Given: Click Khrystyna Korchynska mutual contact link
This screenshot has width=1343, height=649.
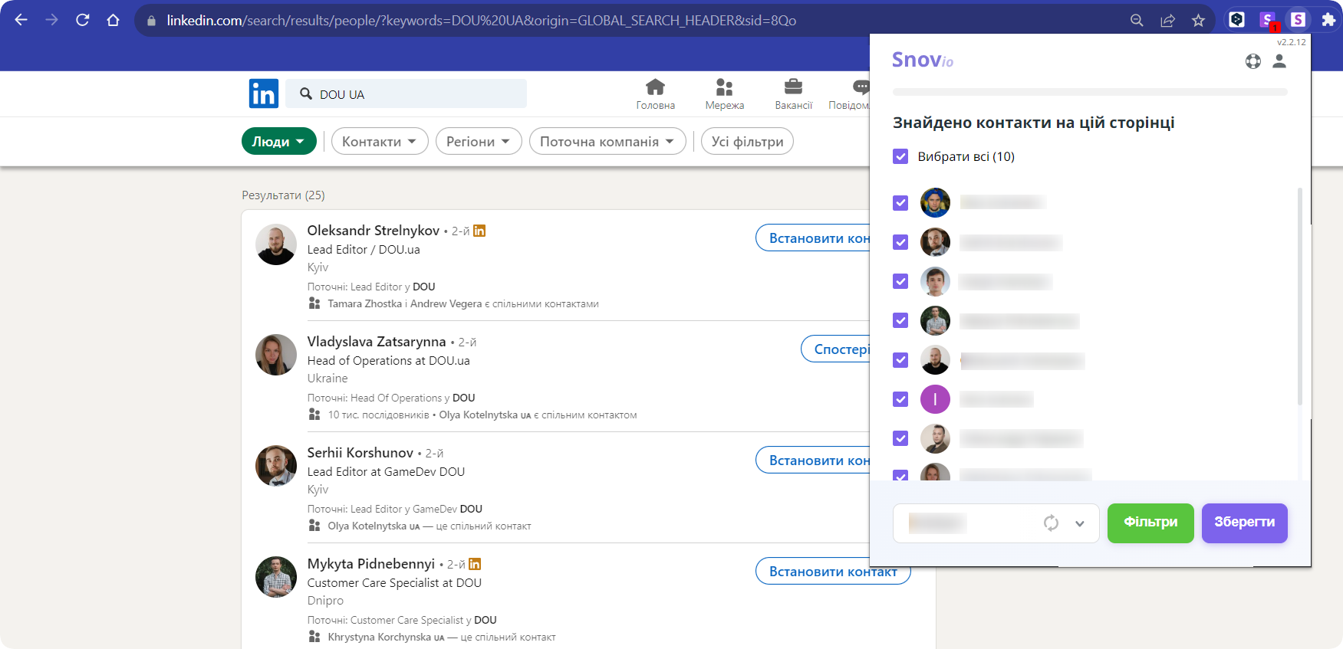Looking at the screenshot, I should [x=386, y=638].
